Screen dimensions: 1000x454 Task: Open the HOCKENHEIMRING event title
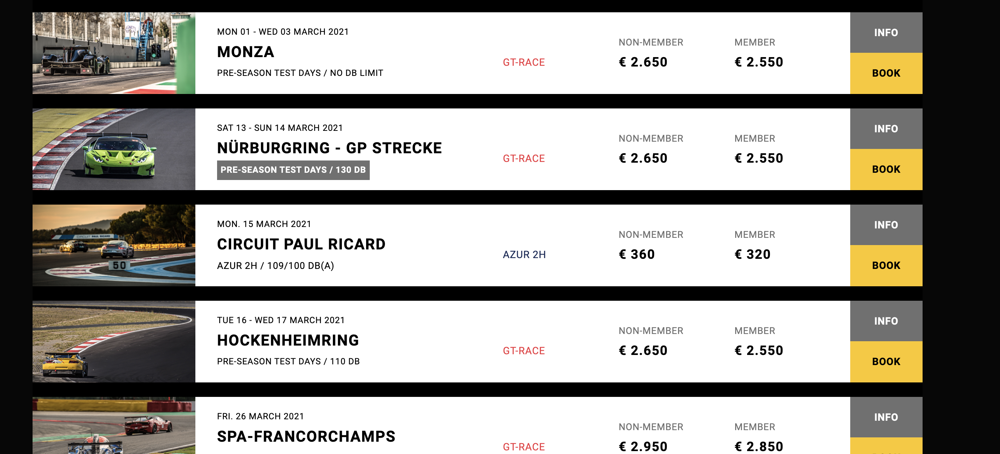point(288,340)
